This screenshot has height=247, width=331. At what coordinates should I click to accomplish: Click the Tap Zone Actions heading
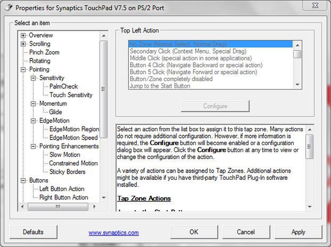point(144,198)
